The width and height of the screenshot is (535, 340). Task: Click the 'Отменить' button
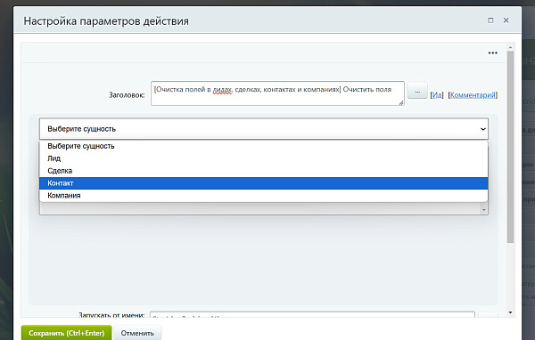pos(137,333)
